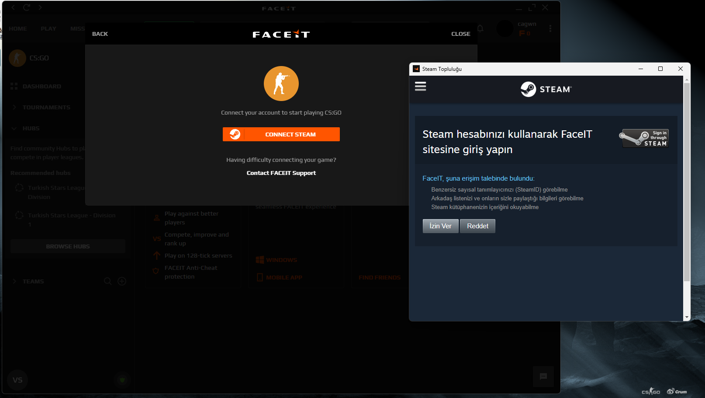
Task: Click the FACEIT logo in the dialog header
Action: point(281,34)
